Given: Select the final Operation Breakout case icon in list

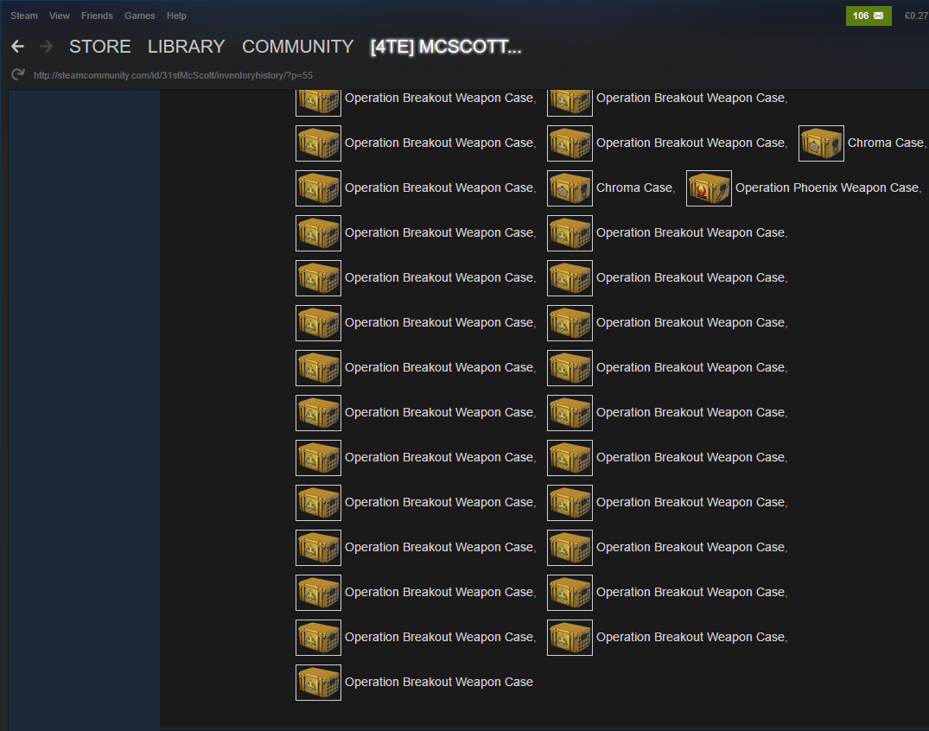Looking at the screenshot, I should click(318, 683).
